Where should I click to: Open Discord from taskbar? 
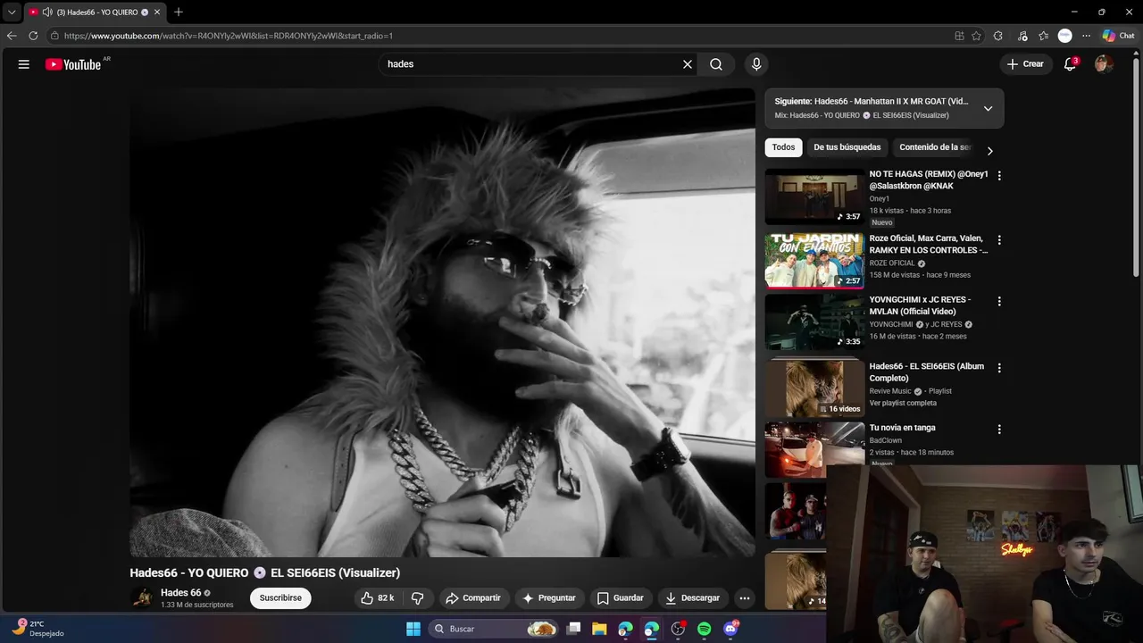click(x=730, y=629)
